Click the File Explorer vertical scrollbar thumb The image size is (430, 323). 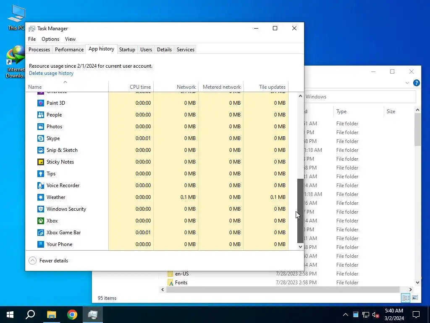417,130
